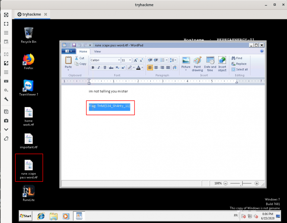Toggle bold formatting in WordPad ribbon
This screenshot has height=223, width=287.
click(93, 68)
